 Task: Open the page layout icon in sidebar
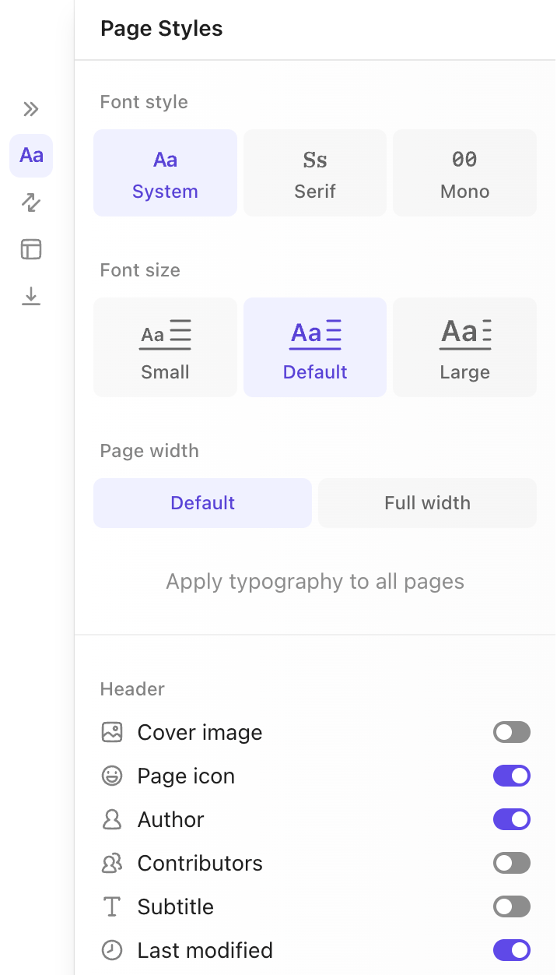click(30, 248)
